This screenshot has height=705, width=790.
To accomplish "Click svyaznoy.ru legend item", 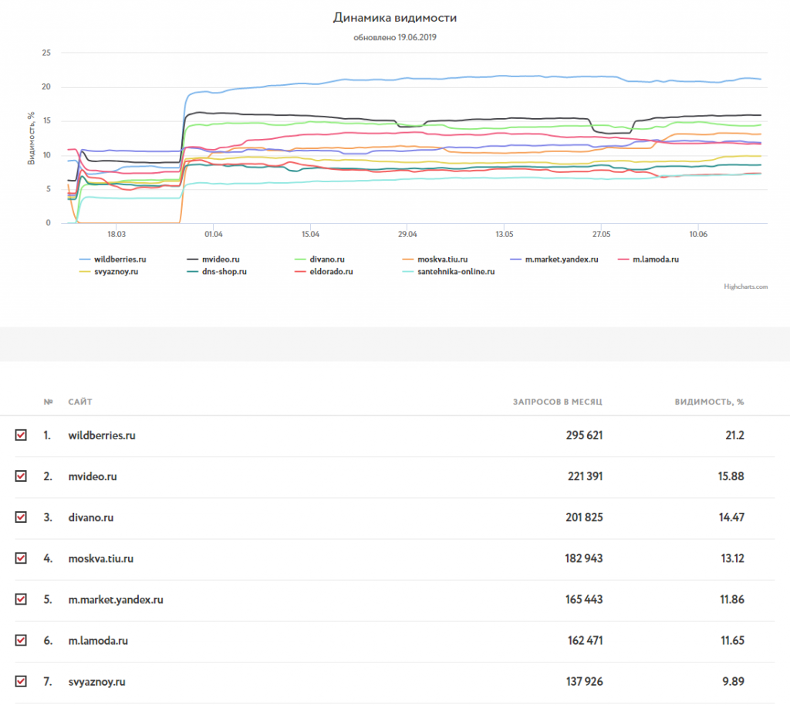I will coord(116,272).
